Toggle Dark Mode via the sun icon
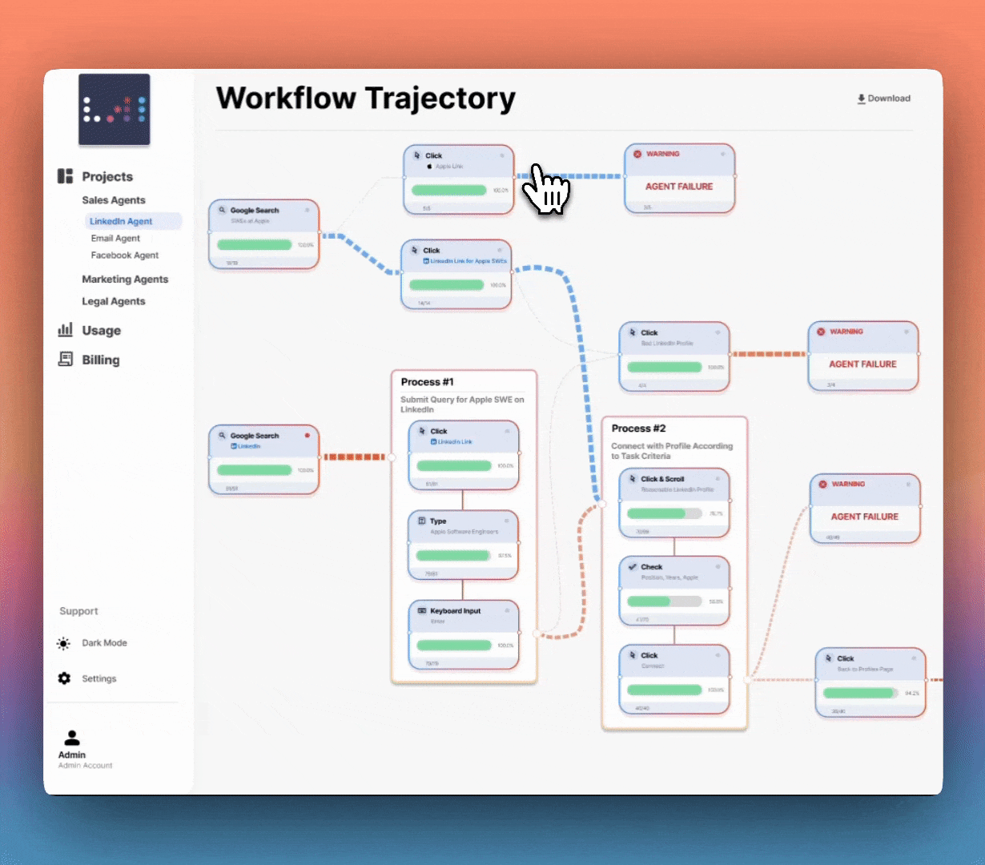Image resolution: width=985 pixels, height=865 pixels. 64,643
